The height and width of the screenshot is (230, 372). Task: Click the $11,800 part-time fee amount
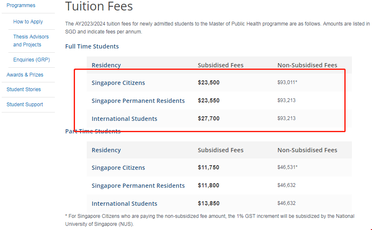(209, 186)
